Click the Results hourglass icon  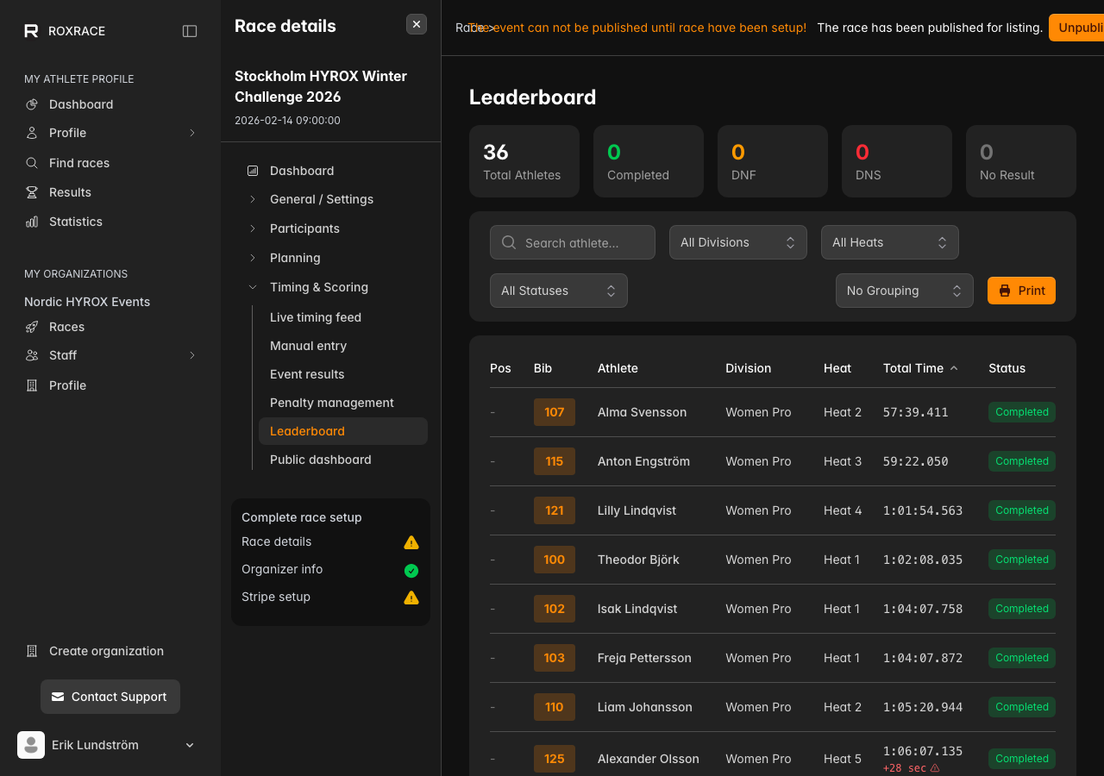pyautogui.click(x=32, y=192)
